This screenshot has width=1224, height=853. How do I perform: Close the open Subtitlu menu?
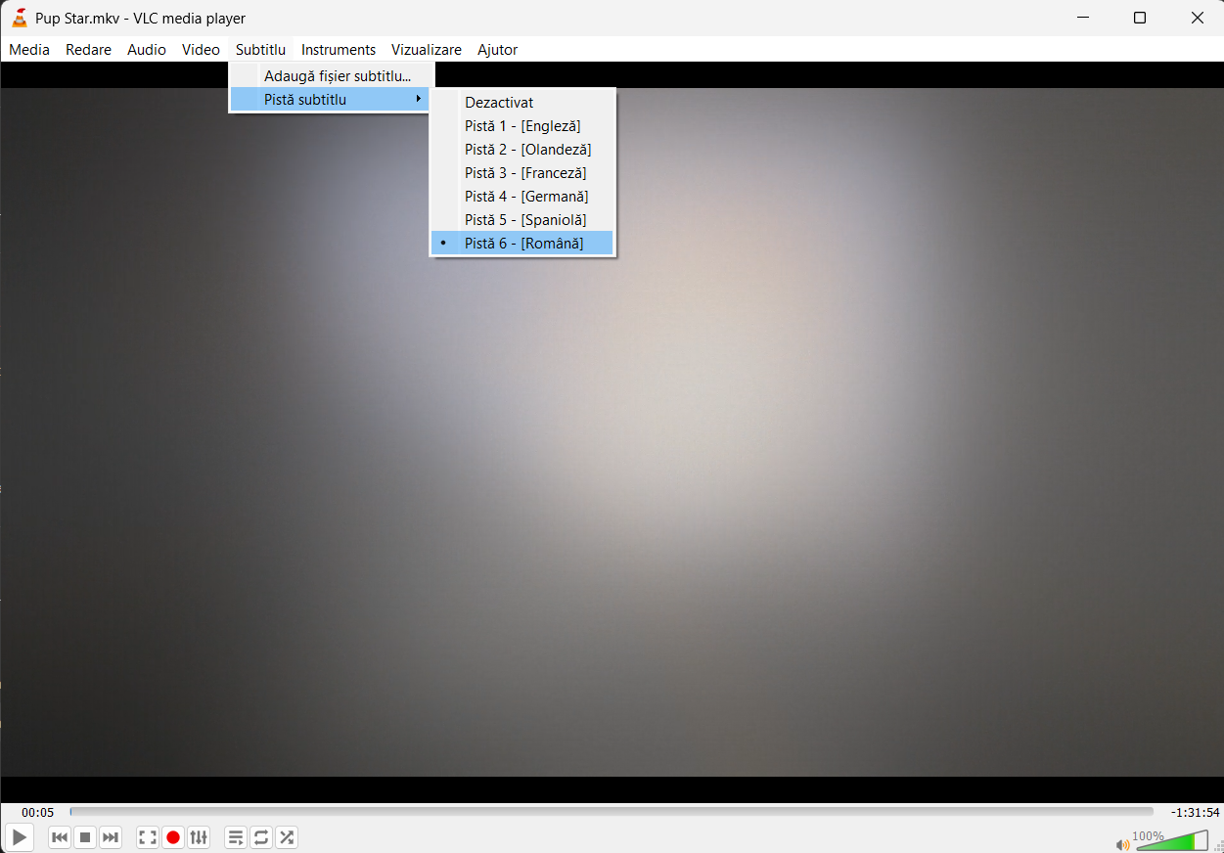260,49
